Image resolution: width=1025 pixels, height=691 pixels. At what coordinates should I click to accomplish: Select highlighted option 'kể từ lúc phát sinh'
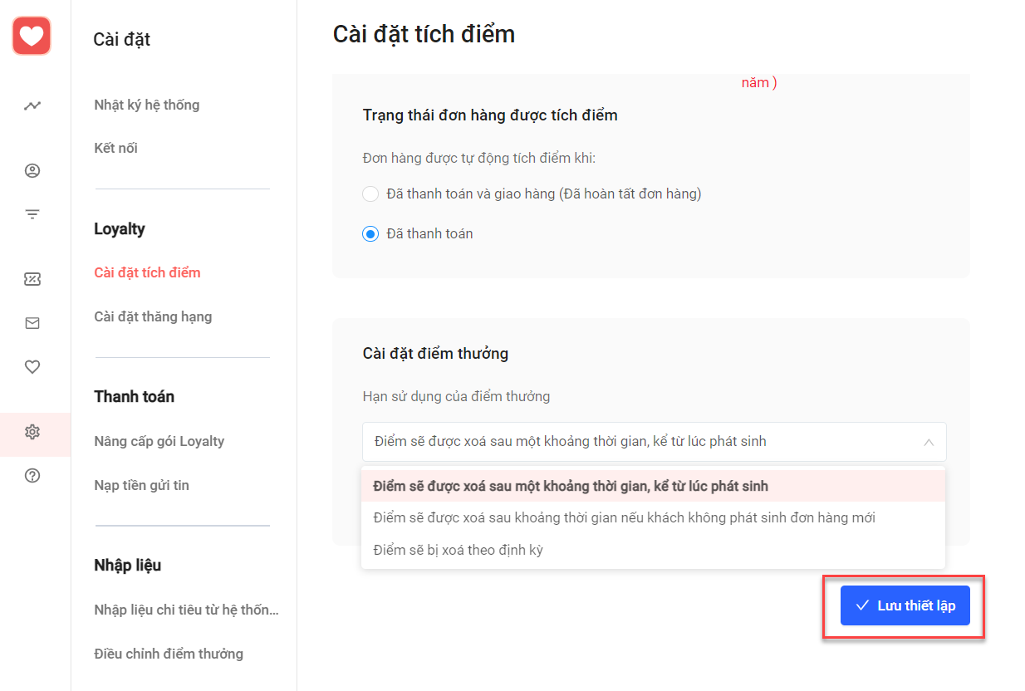coord(653,486)
